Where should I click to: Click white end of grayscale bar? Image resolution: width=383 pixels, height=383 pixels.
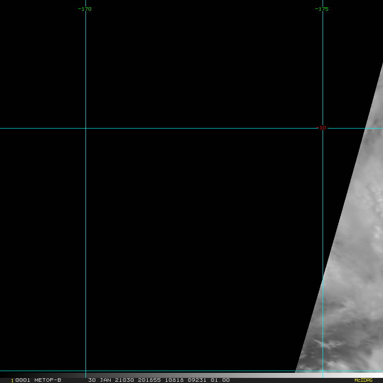coord(377,375)
